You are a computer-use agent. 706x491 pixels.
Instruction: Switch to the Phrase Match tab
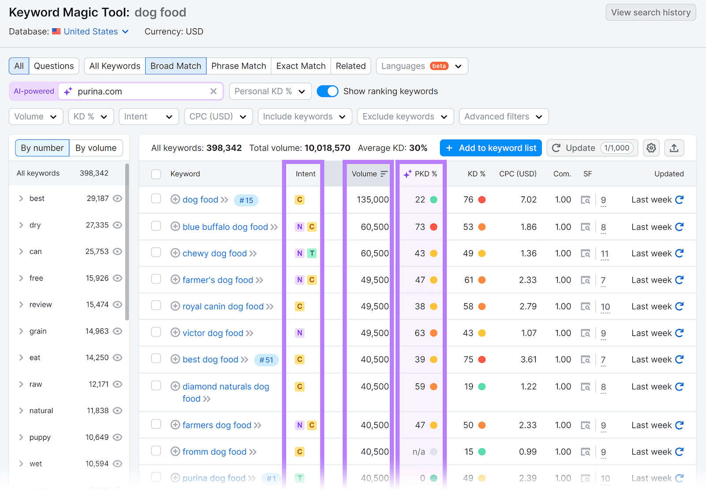[x=238, y=66]
